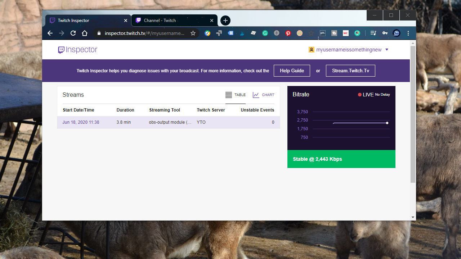Screen dimensions: 461x259
Task: Open the blue tag extension icon
Action: point(230,33)
